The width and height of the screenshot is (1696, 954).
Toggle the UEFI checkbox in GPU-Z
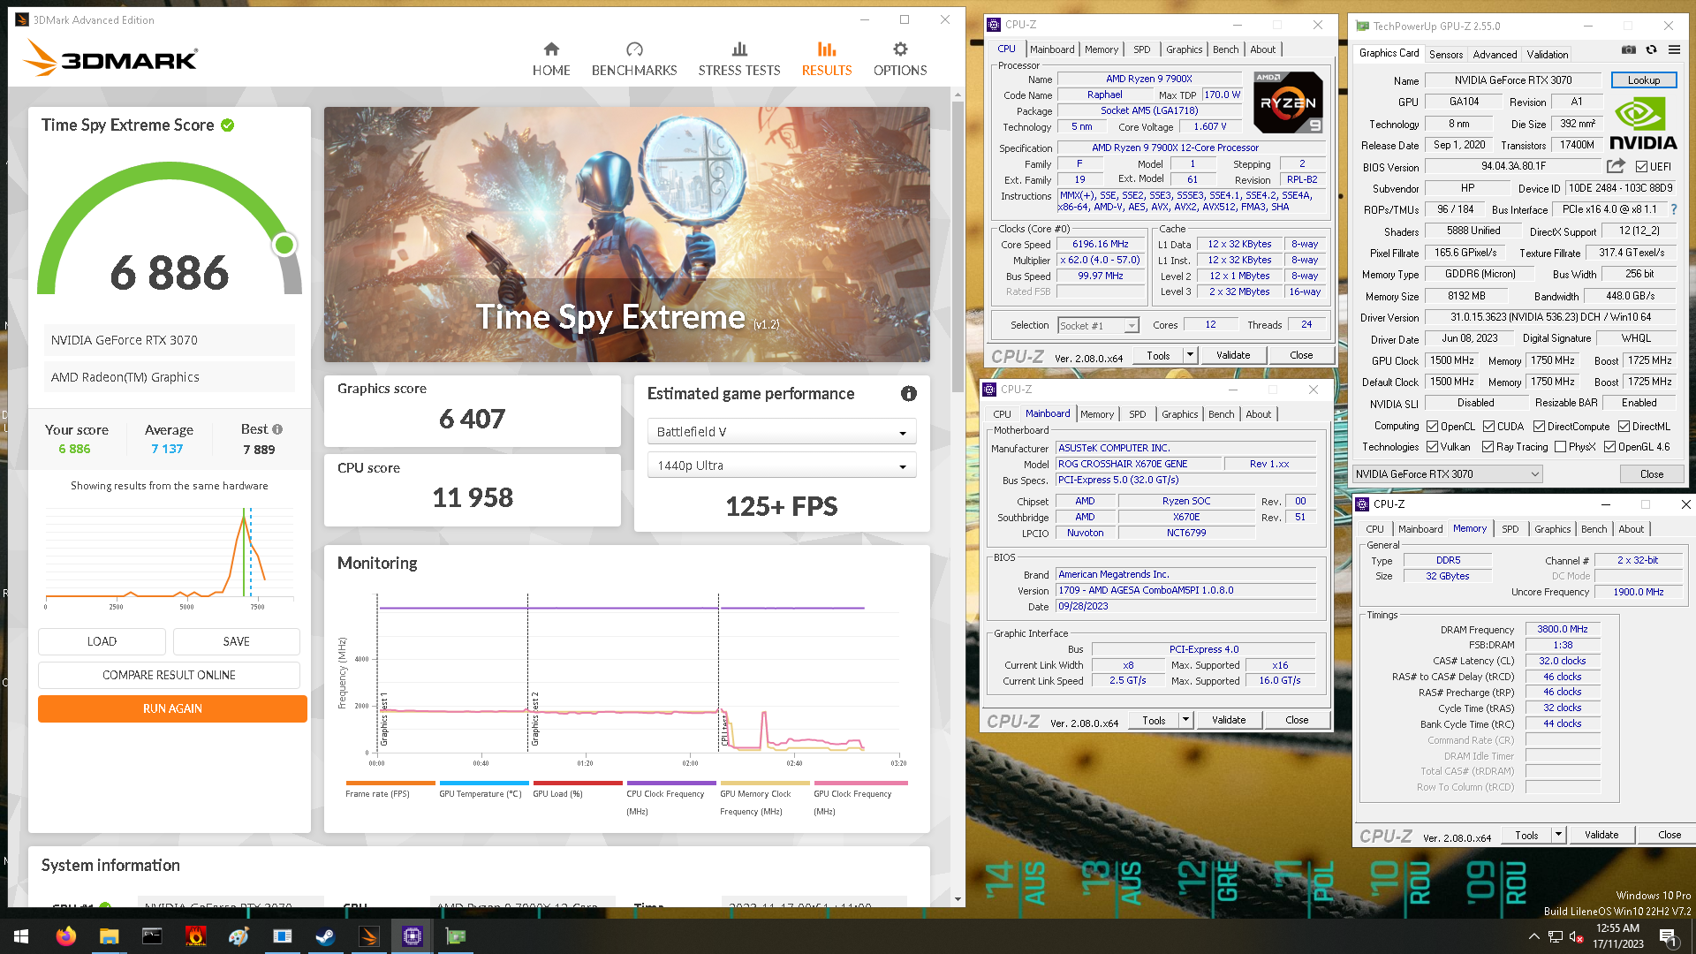pyautogui.click(x=1641, y=166)
